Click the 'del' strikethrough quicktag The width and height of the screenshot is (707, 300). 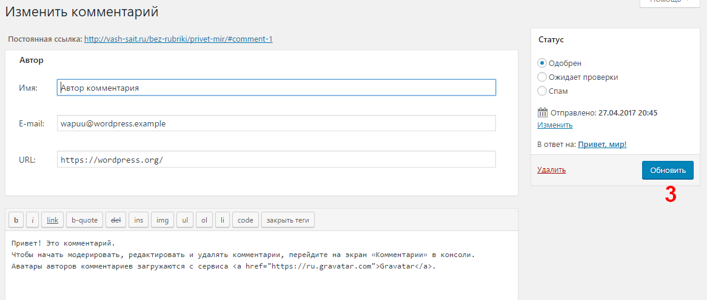116,220
